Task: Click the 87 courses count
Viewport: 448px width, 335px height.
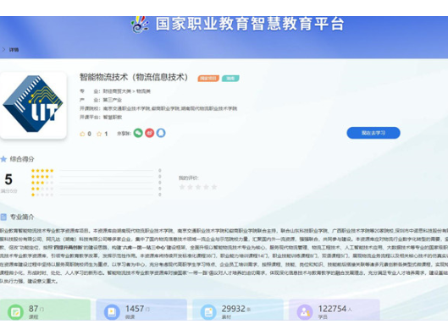Action: [33, 309]
